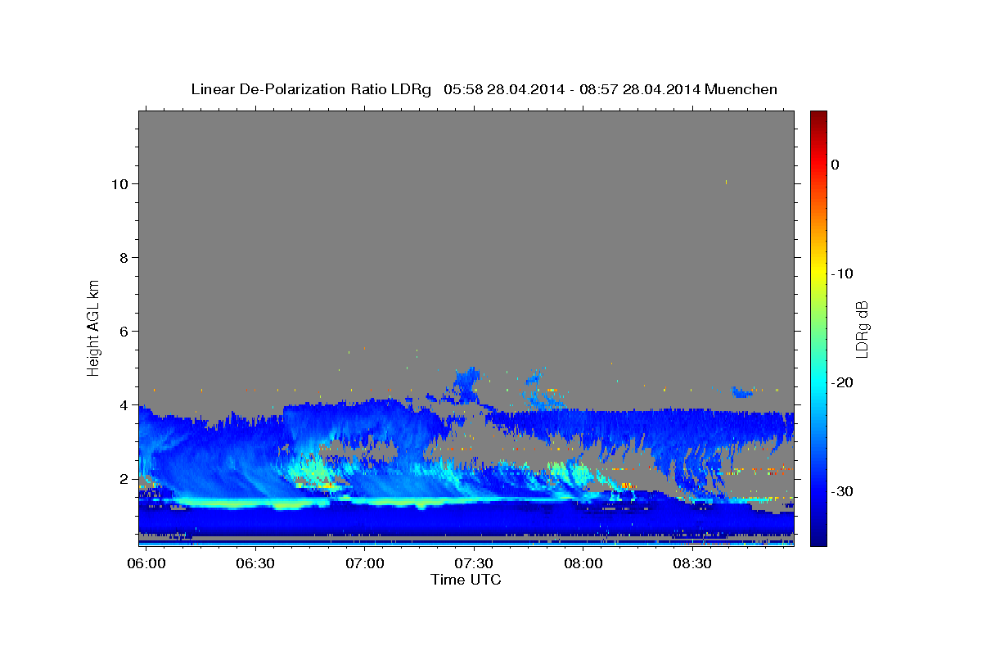
Task: Click the height label '8'
Action: pos(124,258)
